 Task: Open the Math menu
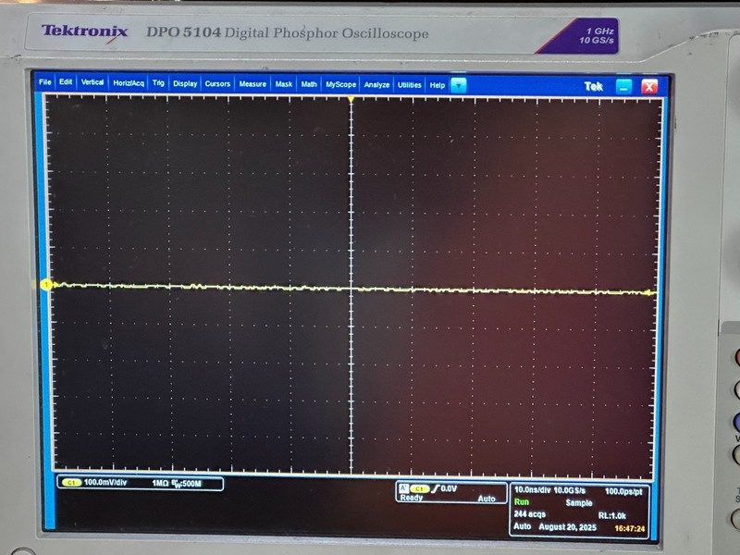309,84
